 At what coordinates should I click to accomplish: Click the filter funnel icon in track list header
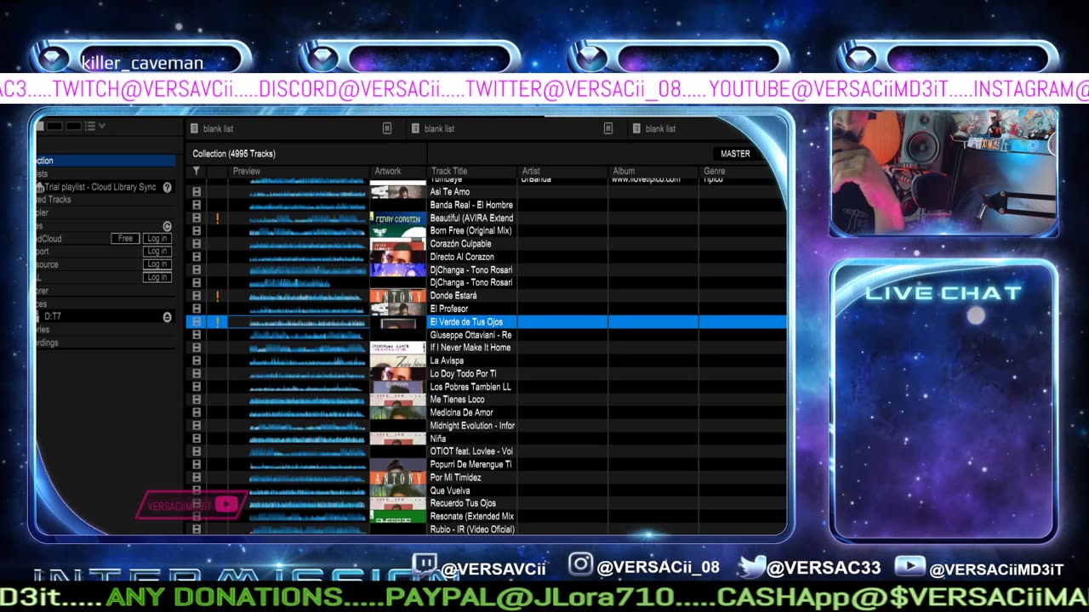[197, 171]
